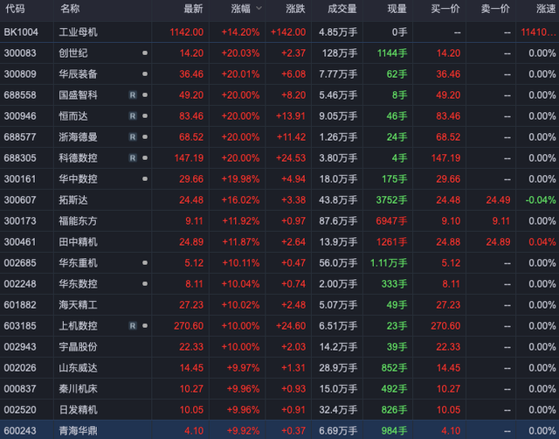Image resolution: width=559 pixels, height=439 pixels.
Task: Sort by the 最新 column header
Action: pos(193,9)
